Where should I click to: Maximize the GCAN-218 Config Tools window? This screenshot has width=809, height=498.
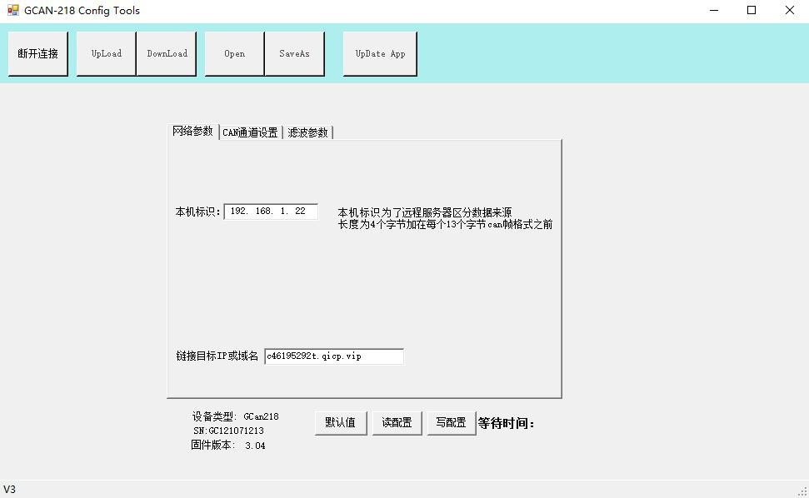[752, 11]
